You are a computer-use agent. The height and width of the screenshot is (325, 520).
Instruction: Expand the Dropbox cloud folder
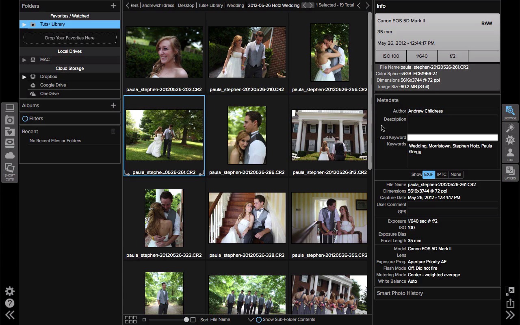(x=24, y=77)
